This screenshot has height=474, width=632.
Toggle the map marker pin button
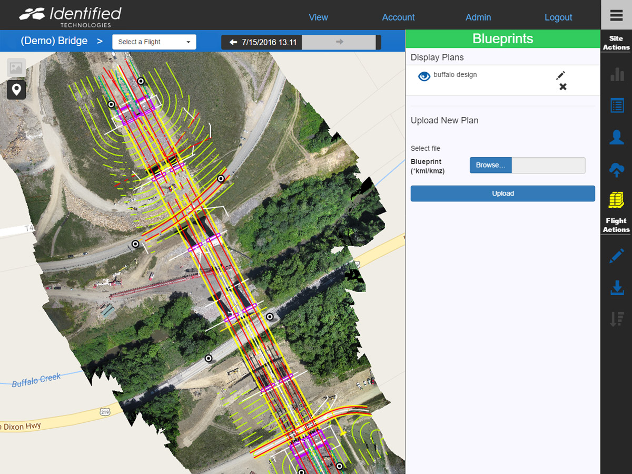click(x=16, y=90)
